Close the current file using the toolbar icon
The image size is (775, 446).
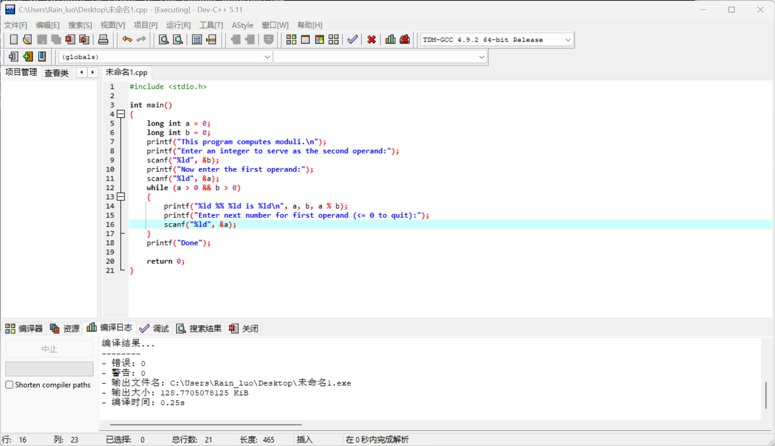point(70,40)
